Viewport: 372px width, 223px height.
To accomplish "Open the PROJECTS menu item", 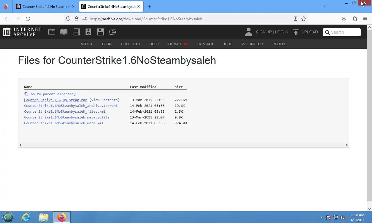I will (130, 44).
